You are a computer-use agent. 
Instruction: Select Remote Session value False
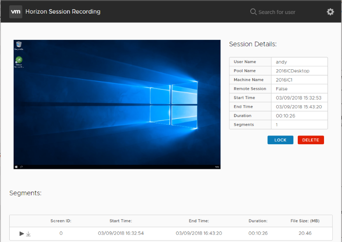[x=281, y=89]
